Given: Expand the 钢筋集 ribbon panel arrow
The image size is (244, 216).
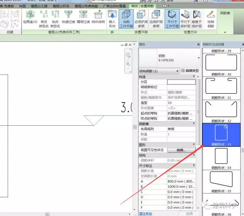Looking at the screenshot, I should pyautogui.click(x=225, y=32).
